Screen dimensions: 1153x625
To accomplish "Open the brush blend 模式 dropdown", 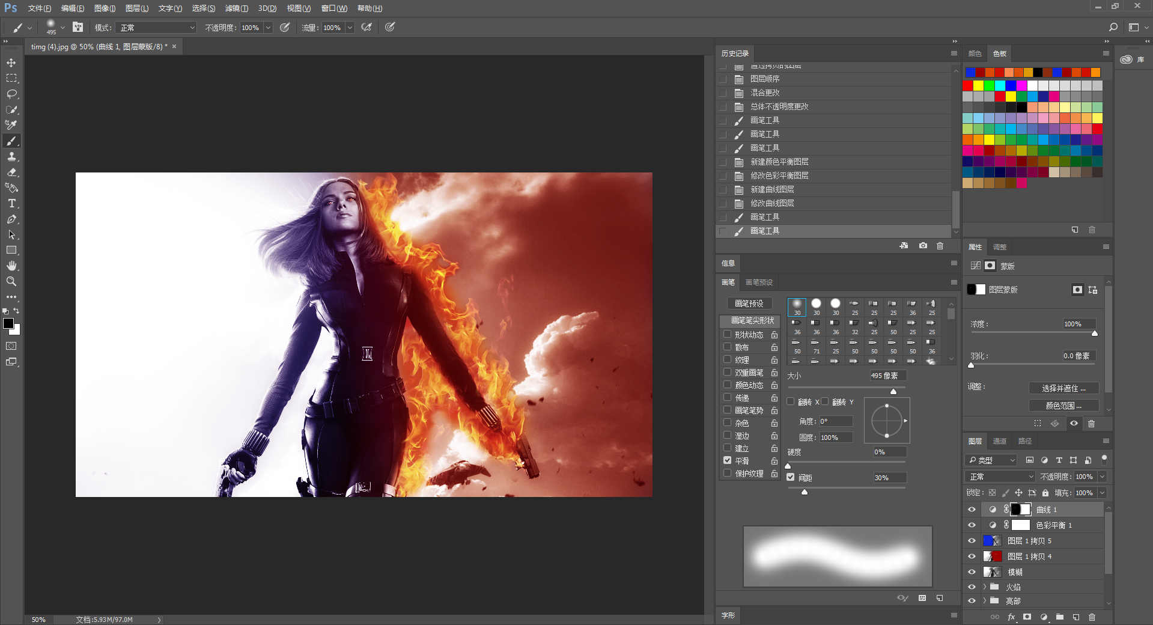I will pyautogui.click(x=157, y=28).
